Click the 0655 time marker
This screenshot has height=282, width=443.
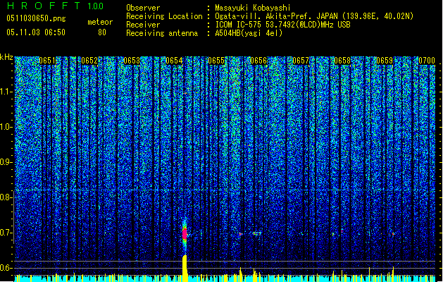point(216,61)
